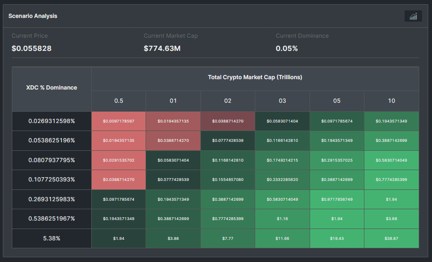432x262 pixels.
Task: Click the 0.0269312598% dominance row label
Action: (52, 121)
